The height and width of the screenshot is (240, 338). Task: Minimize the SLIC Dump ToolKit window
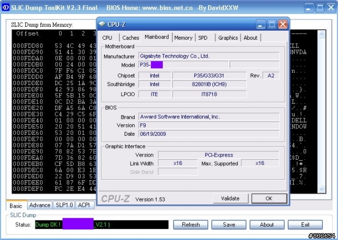(308, 8)
